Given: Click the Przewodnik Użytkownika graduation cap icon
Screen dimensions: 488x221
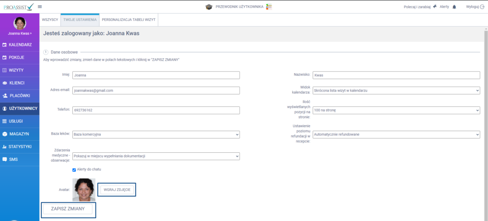Looking at the screenshot, I should [x=209, y=7].
